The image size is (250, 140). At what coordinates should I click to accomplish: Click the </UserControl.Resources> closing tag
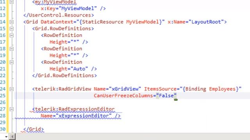(59, 15)
